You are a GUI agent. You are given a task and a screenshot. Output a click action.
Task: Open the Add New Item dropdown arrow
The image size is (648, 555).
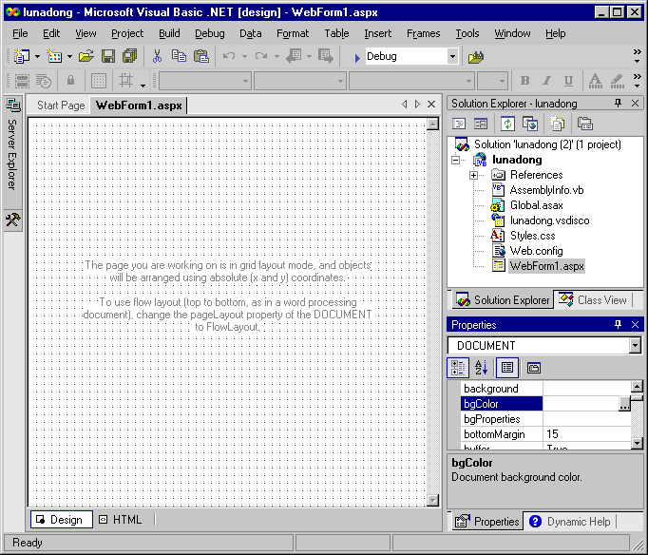(69, 57)
